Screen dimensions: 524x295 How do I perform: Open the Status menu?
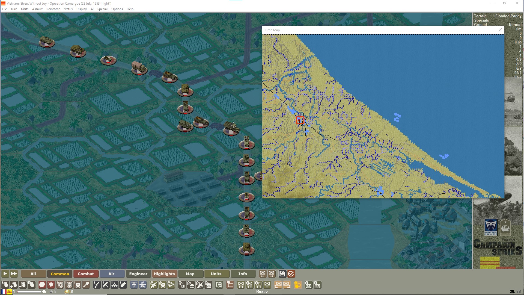(x=68, y=9)
